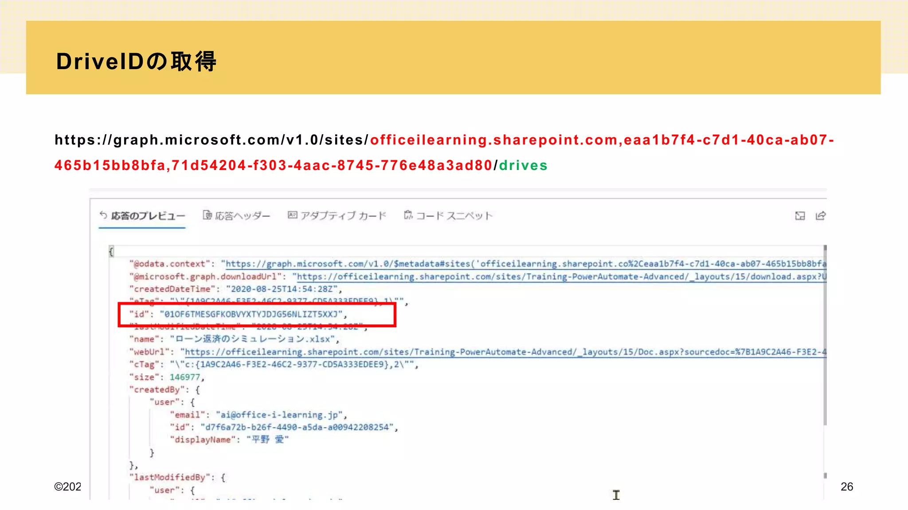Click the 応答のプレビュー arrow icon
Screen dimensions: 908x510
103,215
